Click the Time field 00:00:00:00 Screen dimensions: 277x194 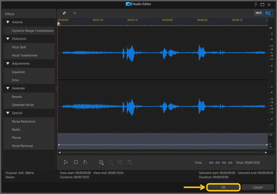[221, 163]
